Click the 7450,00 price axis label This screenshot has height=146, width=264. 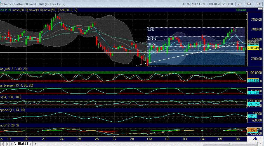256,20
